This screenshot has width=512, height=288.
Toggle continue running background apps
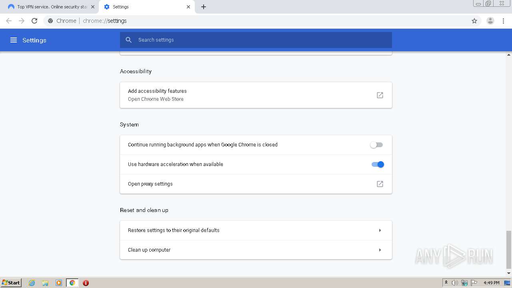coord(376,145)
